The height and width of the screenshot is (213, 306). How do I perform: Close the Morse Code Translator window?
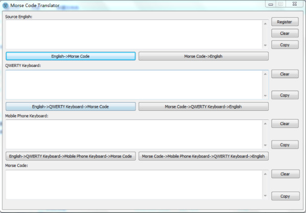coord(295,4)
